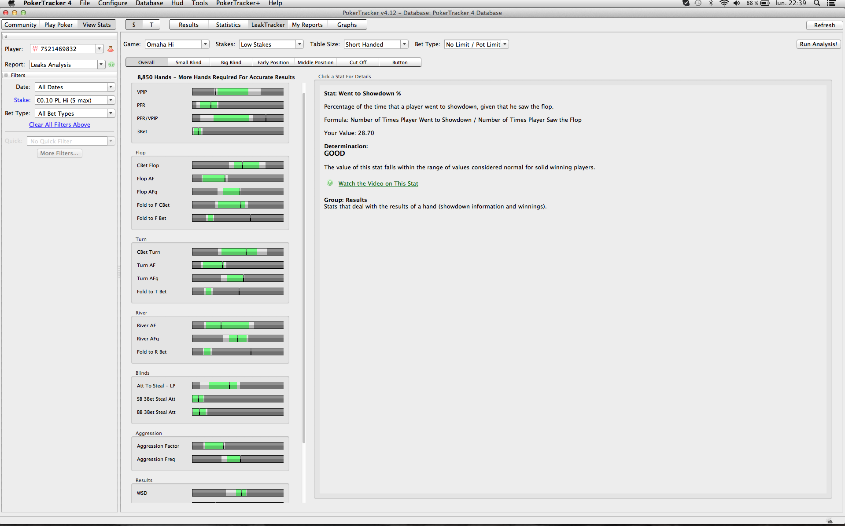Click the WSD stat range bar

[x=238, y=493]
